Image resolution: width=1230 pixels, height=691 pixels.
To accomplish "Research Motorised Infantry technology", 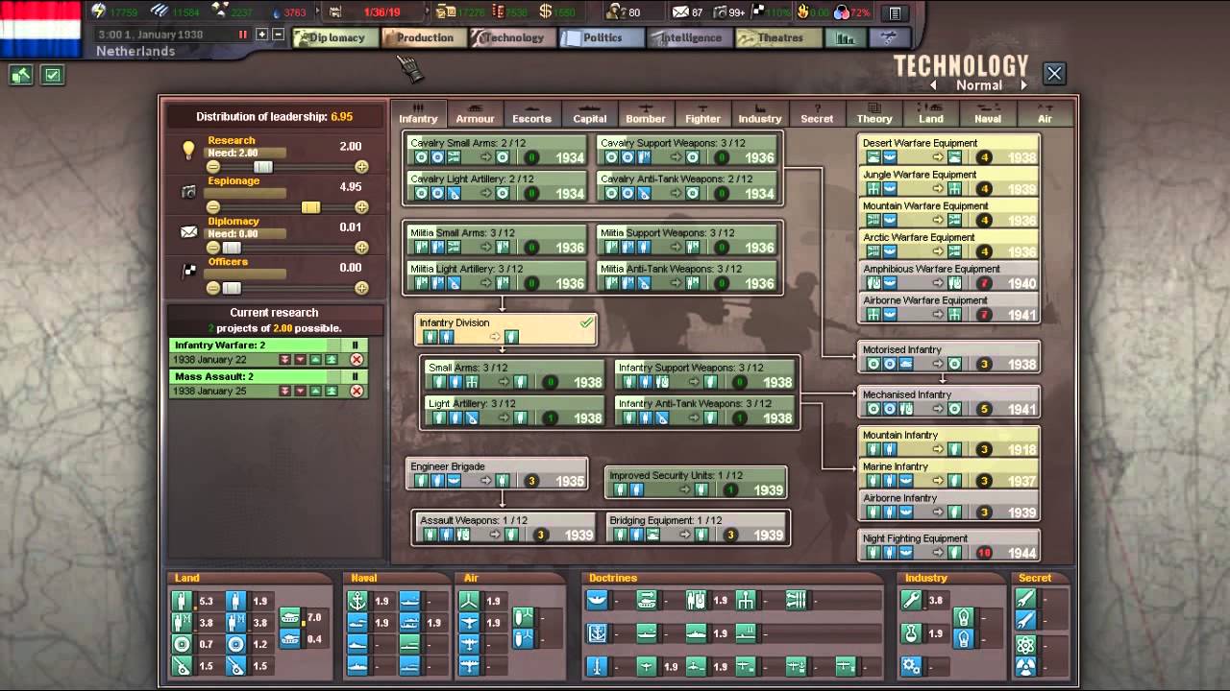I will coord(949,357).
